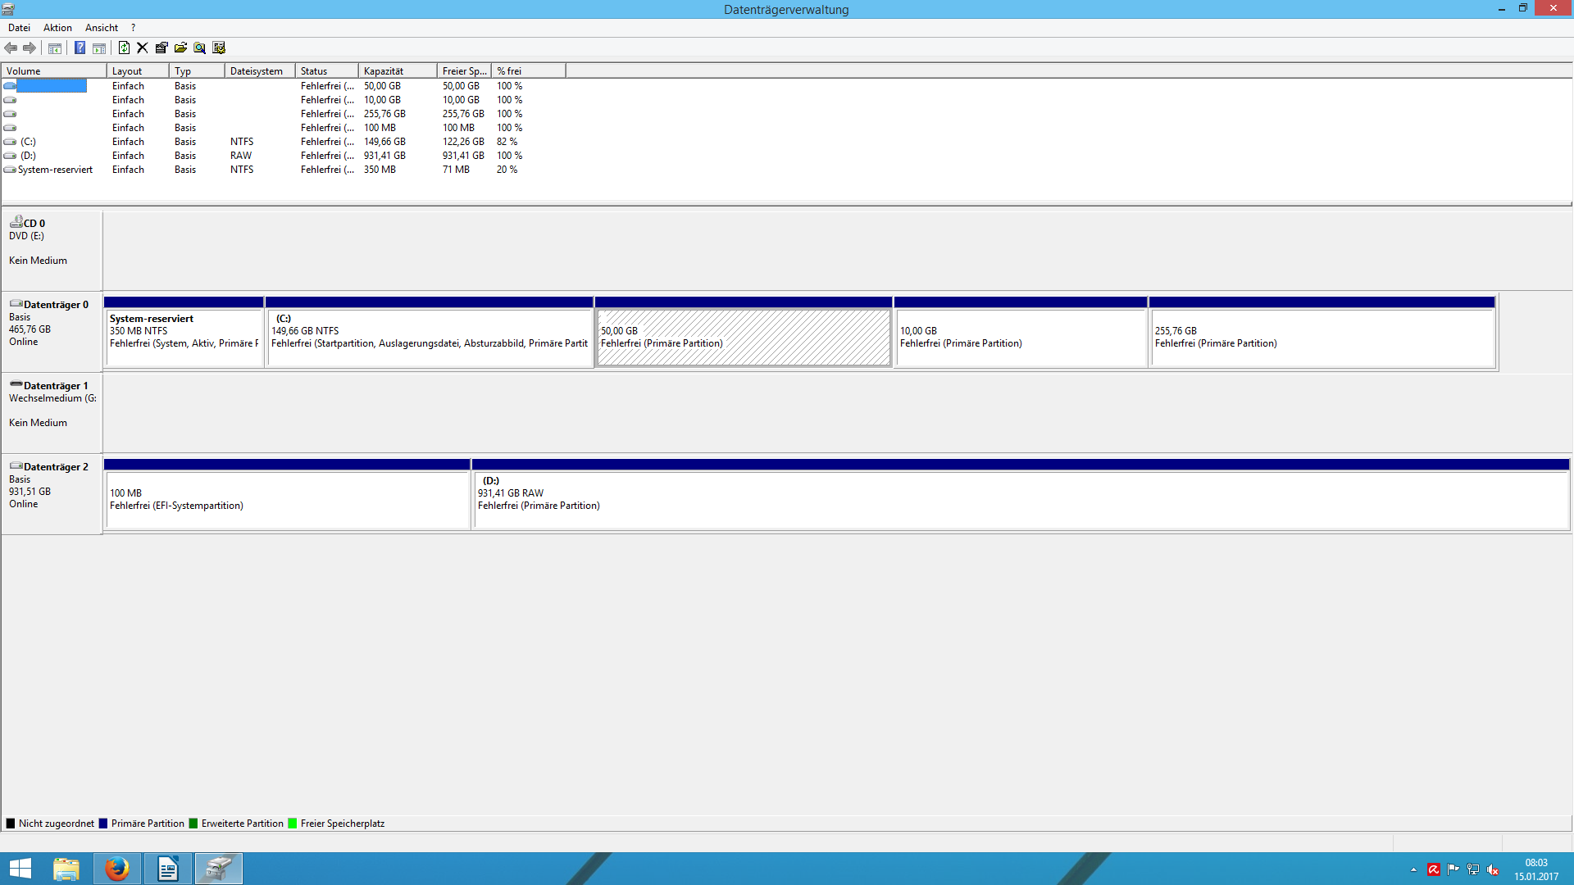Toggle the console tree pane icon
This screenshot has height=885, width=1574.
tap(55, 48)
